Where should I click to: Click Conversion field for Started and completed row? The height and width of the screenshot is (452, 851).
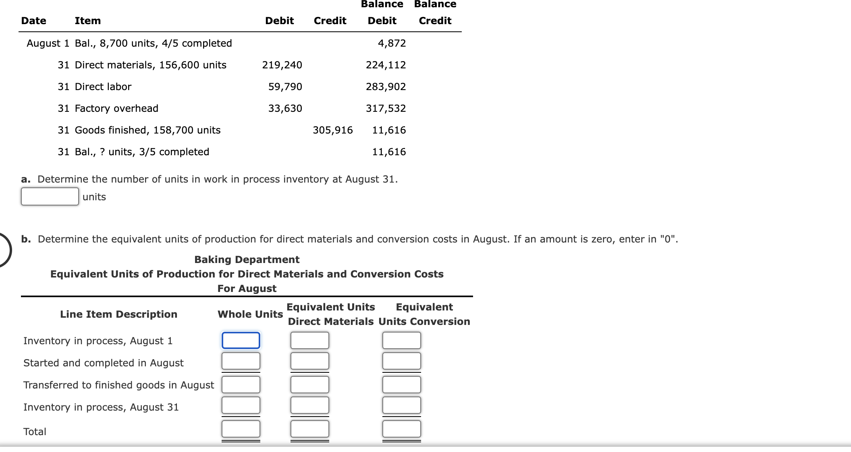pos(401,361)
